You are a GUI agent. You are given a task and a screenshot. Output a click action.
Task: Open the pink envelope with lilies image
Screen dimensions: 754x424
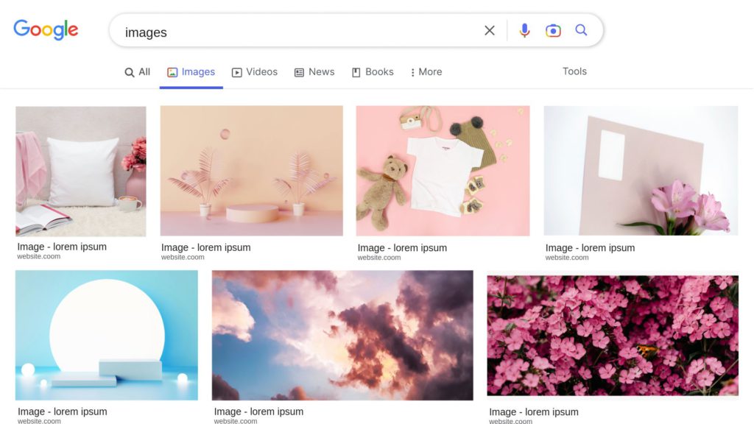click(x=641, y=171)
